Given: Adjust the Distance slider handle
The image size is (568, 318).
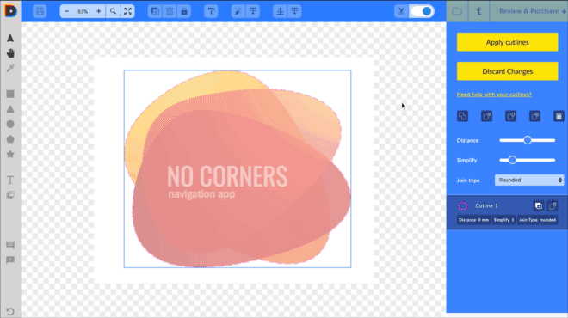Looking at the screenshot, I should tap(528, 140).
